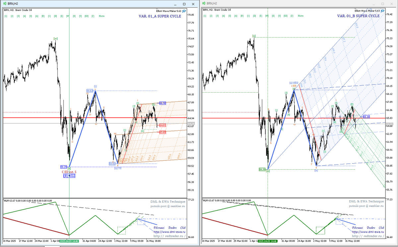The image size is (398, 247).
Task: Select the [A] wave label in the VAR. 01_A chart
Action: 37,16
